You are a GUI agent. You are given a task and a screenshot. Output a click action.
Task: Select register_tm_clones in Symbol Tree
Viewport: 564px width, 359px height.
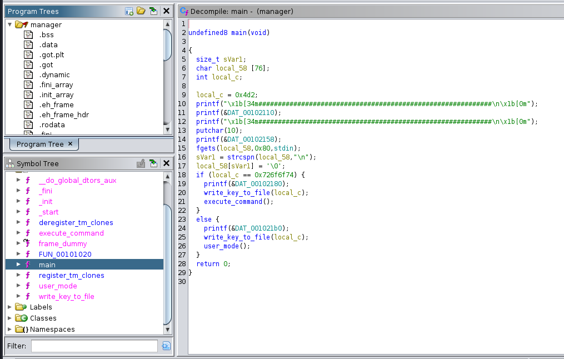[x=72, y=276]
